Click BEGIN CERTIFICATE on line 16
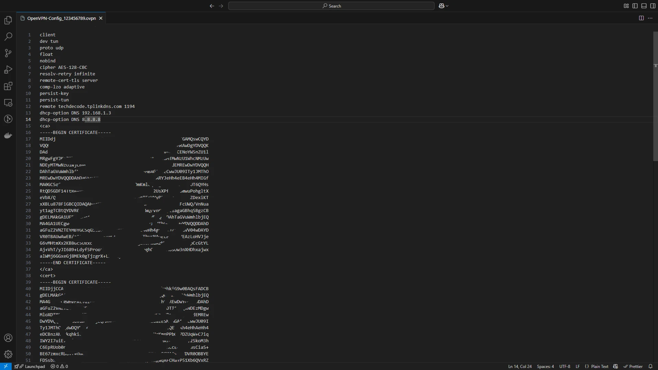The width and height of the screenshot is (658, 370). (75, 133)
